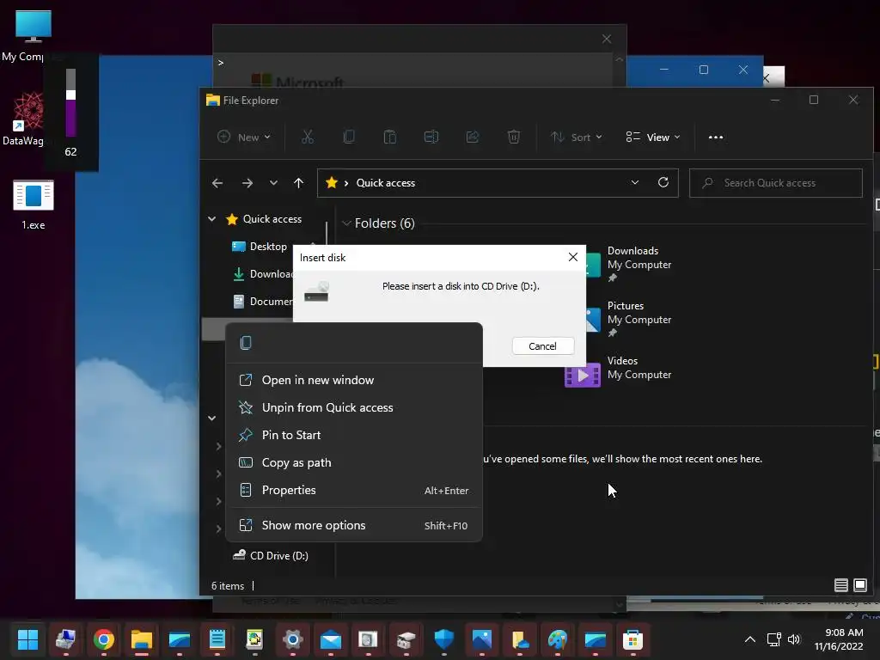Select Documents in the navigation pane
Screen dimensions: 880x660
263,302
